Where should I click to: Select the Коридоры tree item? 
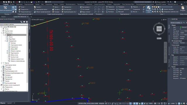(8, 75)
